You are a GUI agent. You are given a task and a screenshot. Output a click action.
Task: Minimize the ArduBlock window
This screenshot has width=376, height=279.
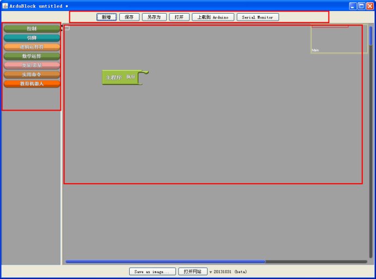pos(353,6)
